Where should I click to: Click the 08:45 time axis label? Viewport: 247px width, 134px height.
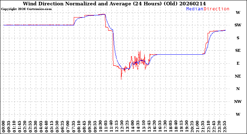click(84, 127)
